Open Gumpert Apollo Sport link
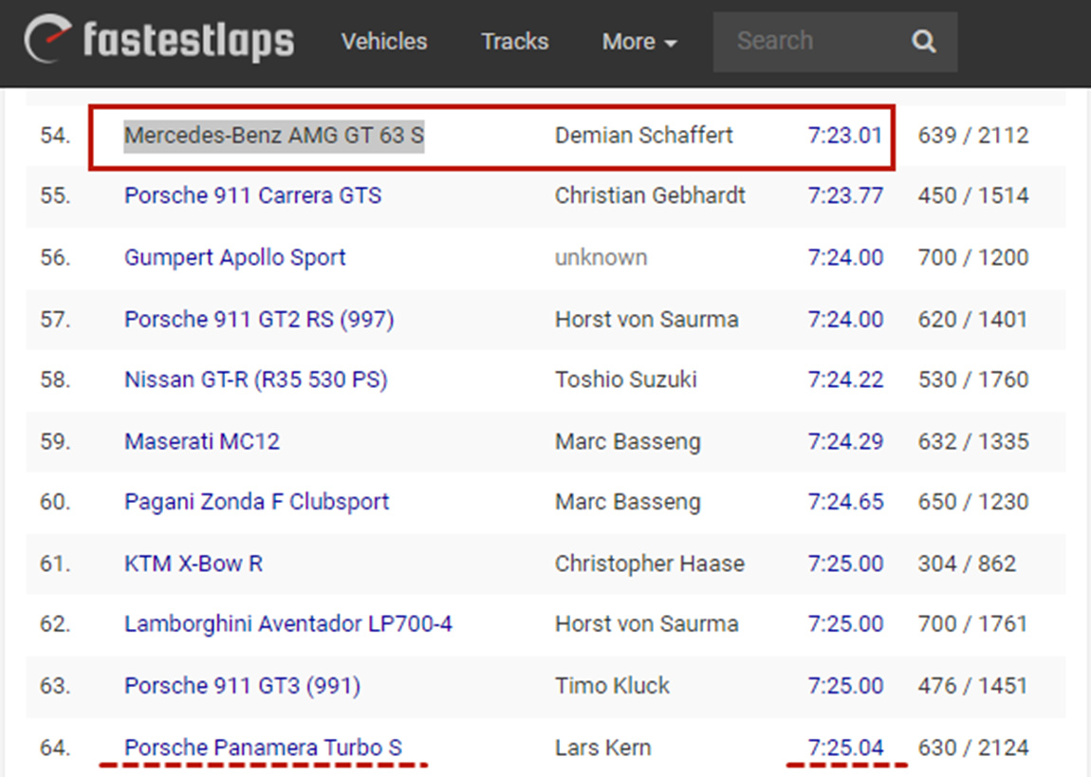The image size is (1091, 777). [x=235, y=257]
